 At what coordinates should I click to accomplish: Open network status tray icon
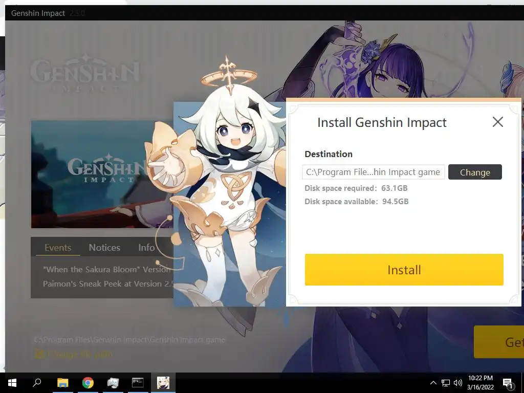coord(446,383)
